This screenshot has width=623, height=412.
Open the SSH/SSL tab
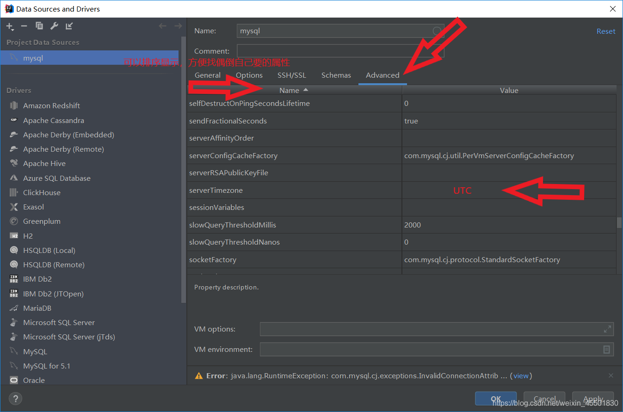click(x=292, y=75)
